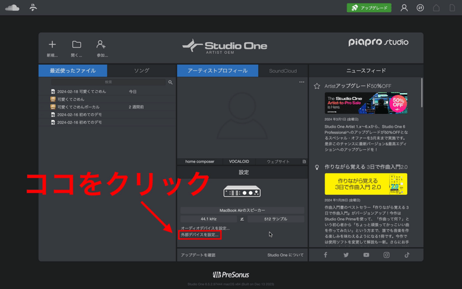
Task: Open the Artist-to-Pro Sale 50% OFF banner
Action: 366,103
